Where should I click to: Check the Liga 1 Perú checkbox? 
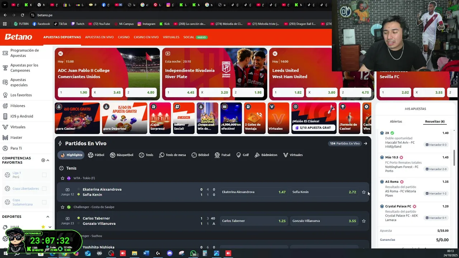click(44, 175)
